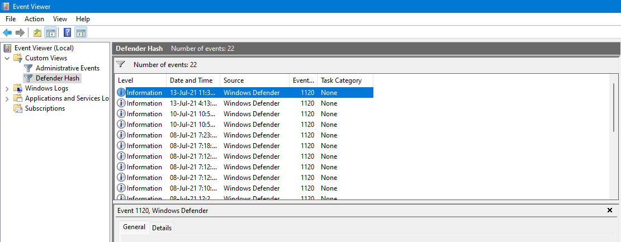Viewport: 621px width, 242px height.
Task: Click the Event Viewer (Local) root node
Action: (x=44, y=48)
